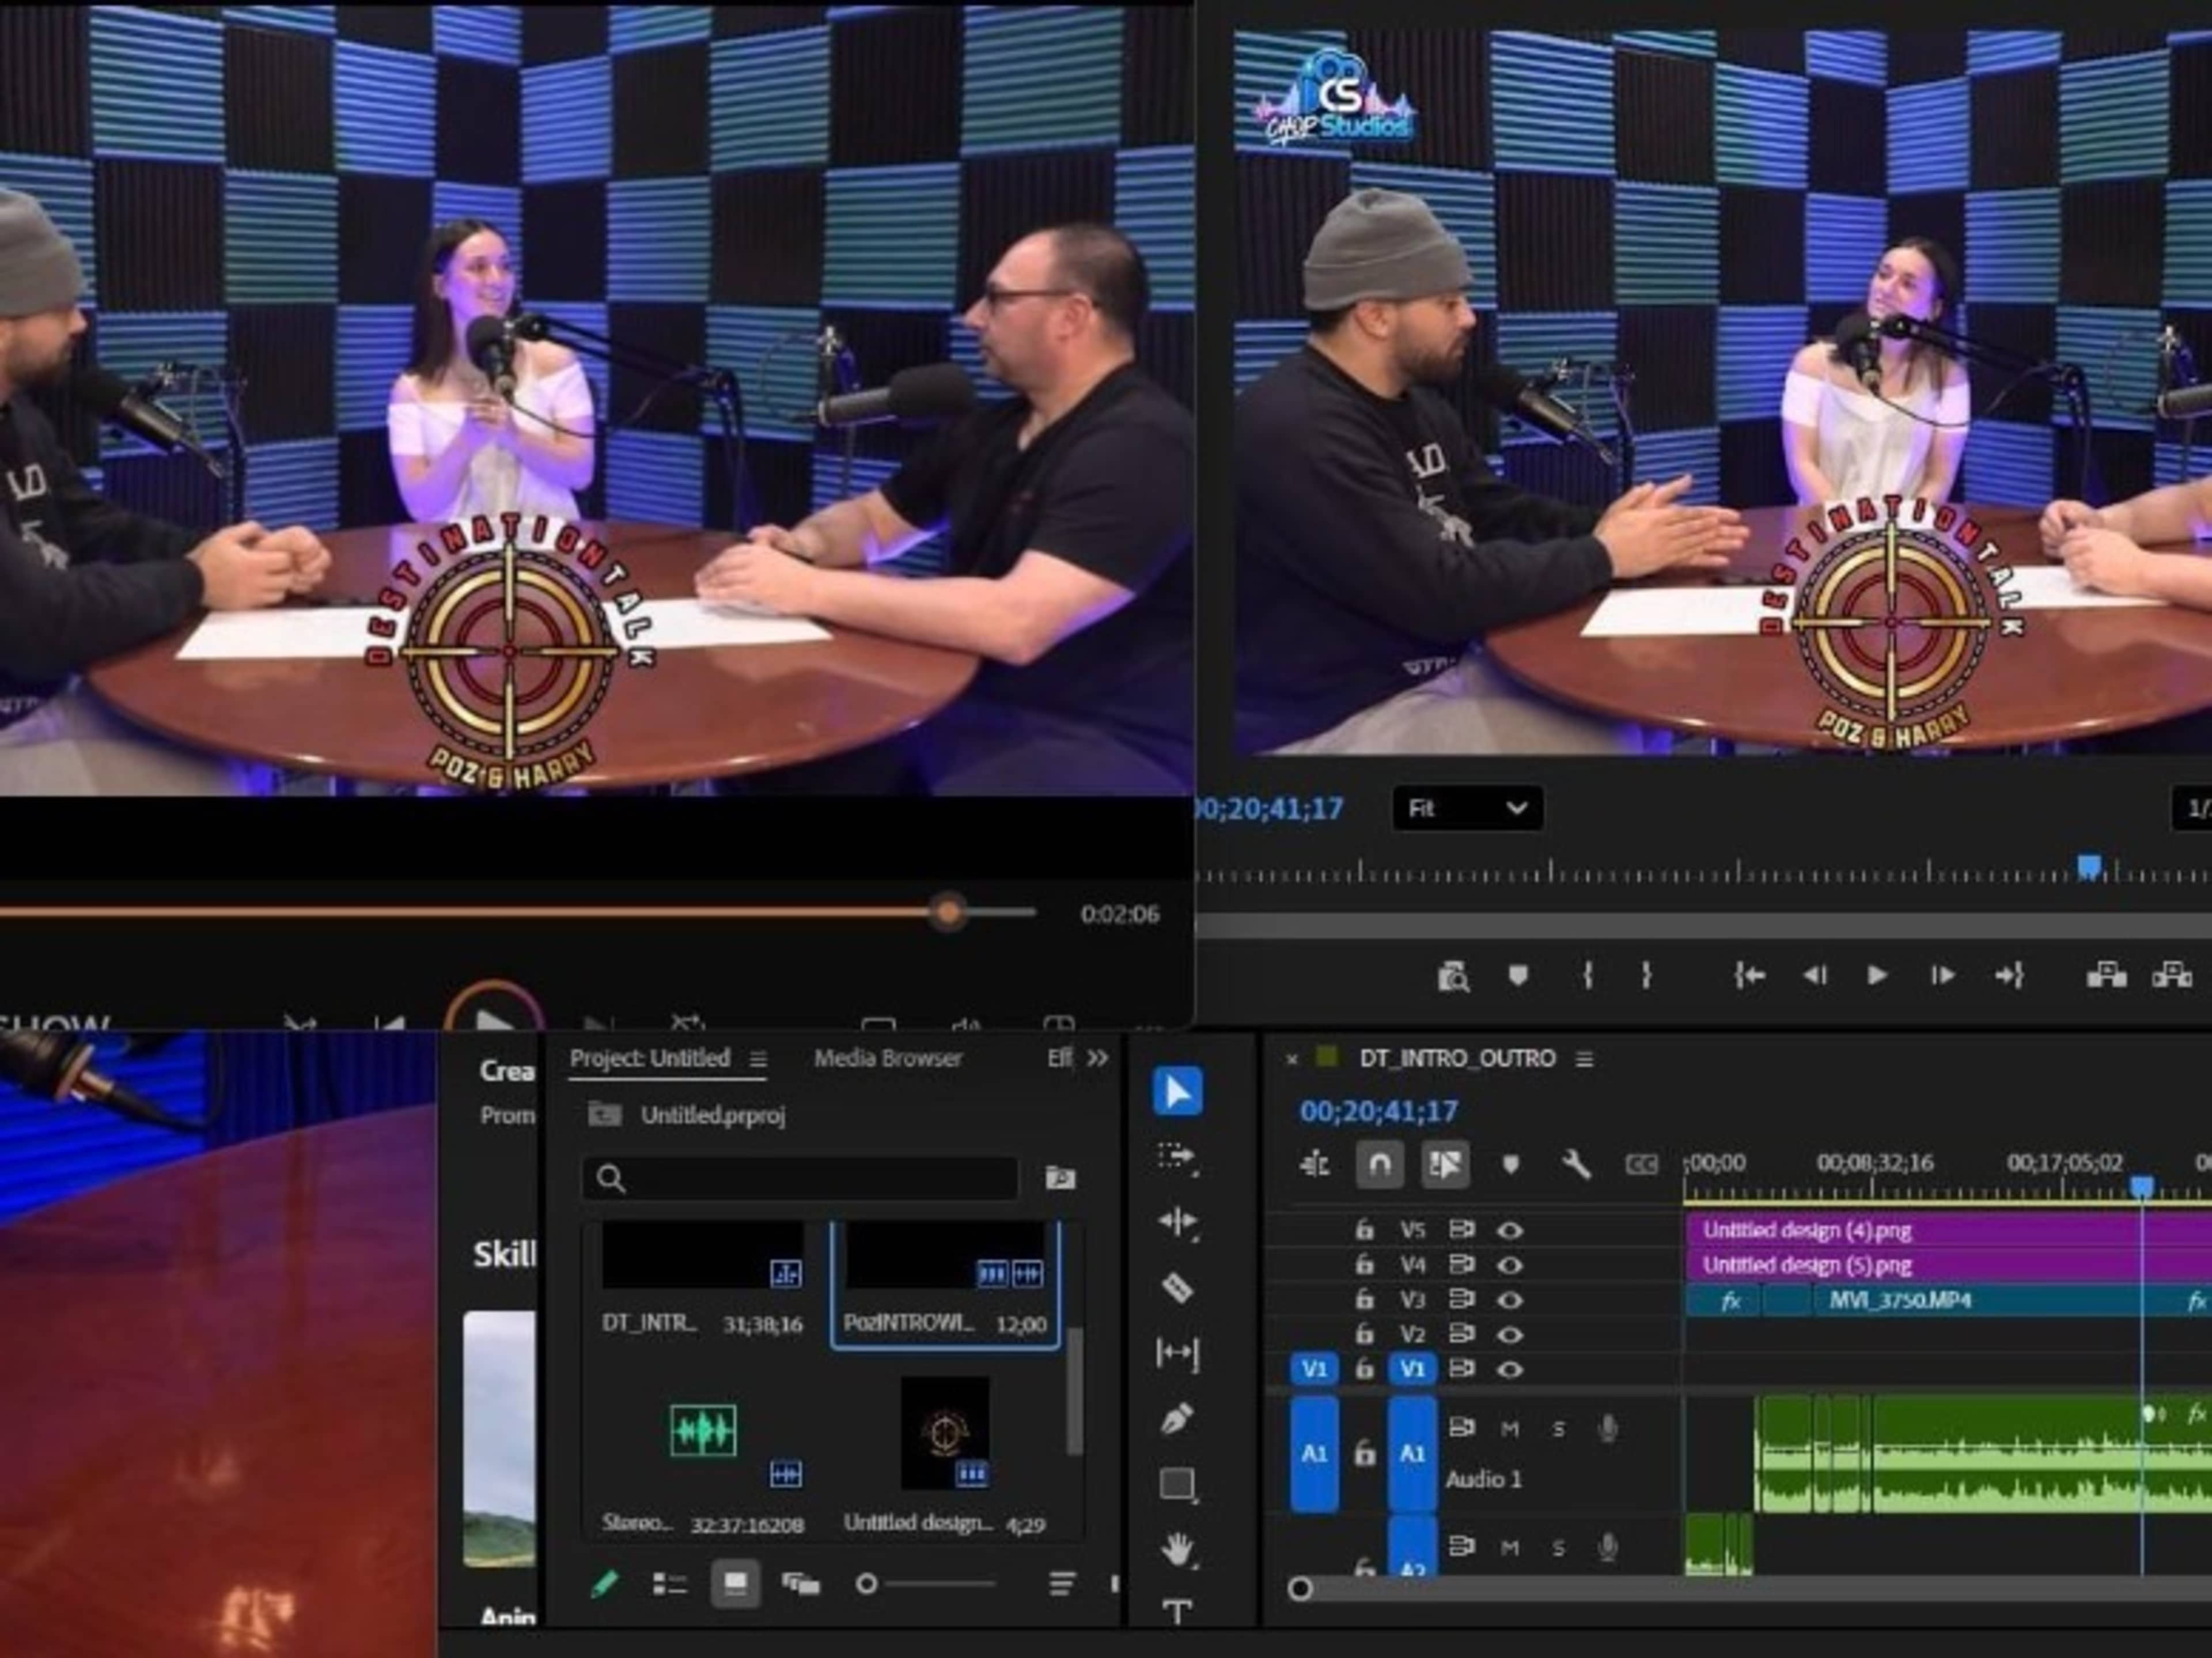This screenshot has width=2212, height=1658.
Task: Switch to Project: Untitled tab
Action: click(x=650, y=1058)
